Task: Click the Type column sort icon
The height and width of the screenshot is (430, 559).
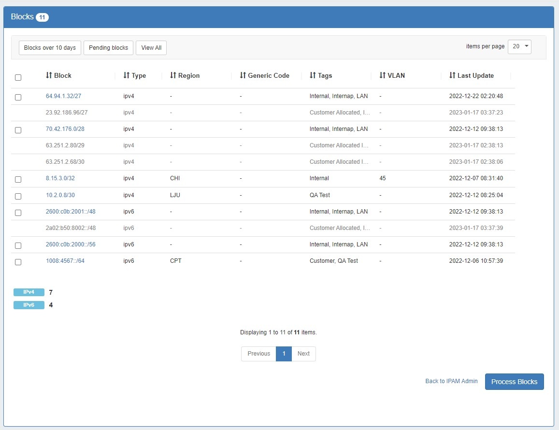Action: [127, 75]
